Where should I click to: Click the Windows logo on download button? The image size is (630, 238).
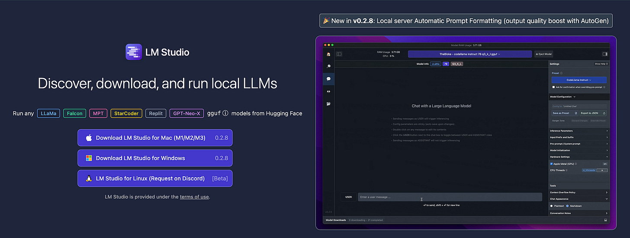click(89, 158)
